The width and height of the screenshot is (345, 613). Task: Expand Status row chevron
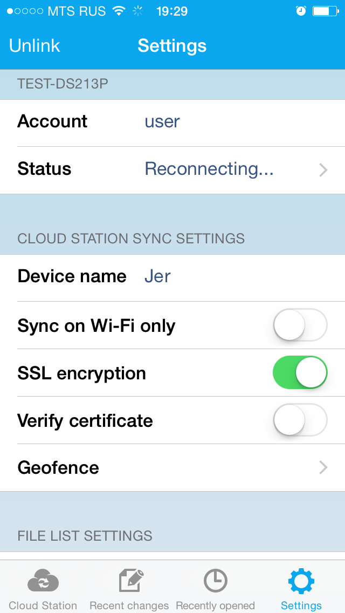pos(323,170)
